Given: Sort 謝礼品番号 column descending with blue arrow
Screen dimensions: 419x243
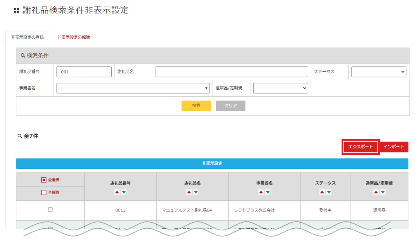Looking at the screenshot, I should 124,192.
